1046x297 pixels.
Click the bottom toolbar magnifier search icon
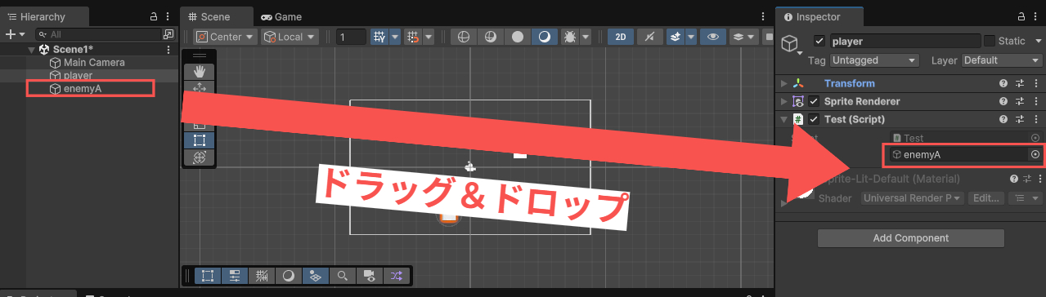(343, 276)
